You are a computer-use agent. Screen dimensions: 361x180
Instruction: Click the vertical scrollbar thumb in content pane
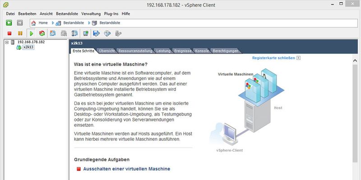coord(355,113)
